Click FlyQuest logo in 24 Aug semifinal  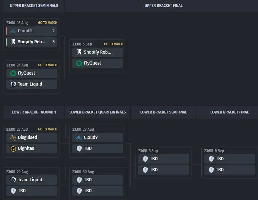point(13,73)
